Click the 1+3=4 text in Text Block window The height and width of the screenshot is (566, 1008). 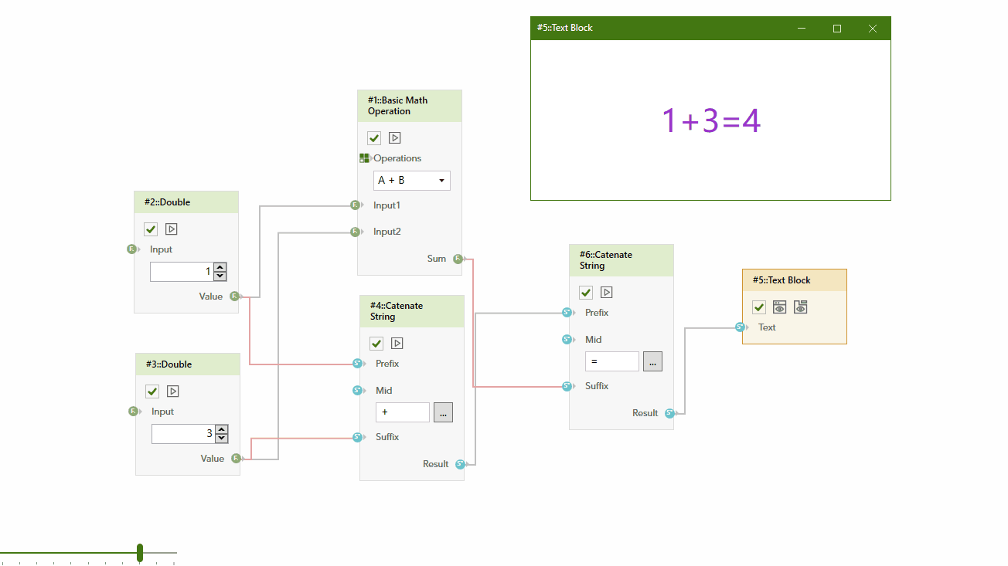pos(711,120)
